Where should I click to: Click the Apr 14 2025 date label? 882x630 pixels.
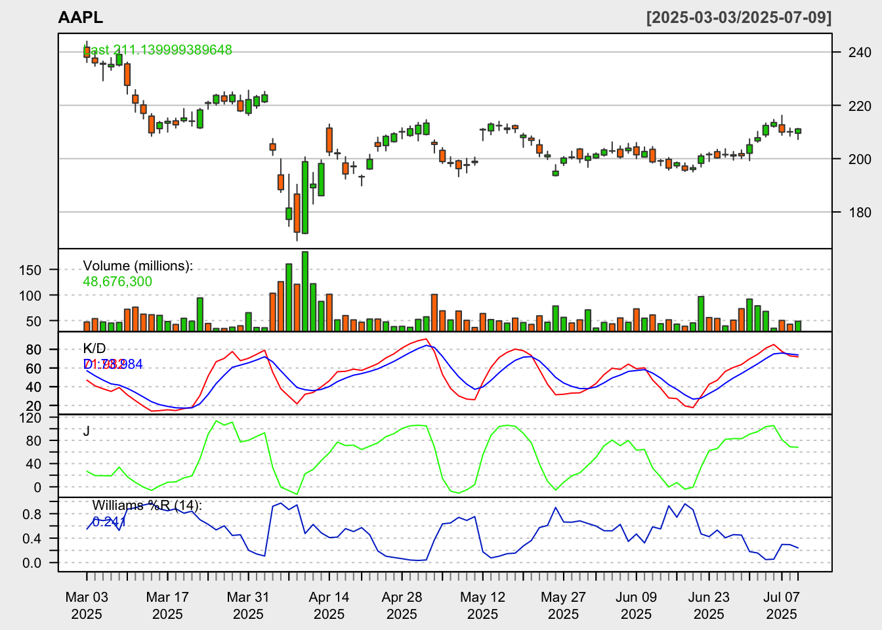pyautogui.click(x=329, y=606)
